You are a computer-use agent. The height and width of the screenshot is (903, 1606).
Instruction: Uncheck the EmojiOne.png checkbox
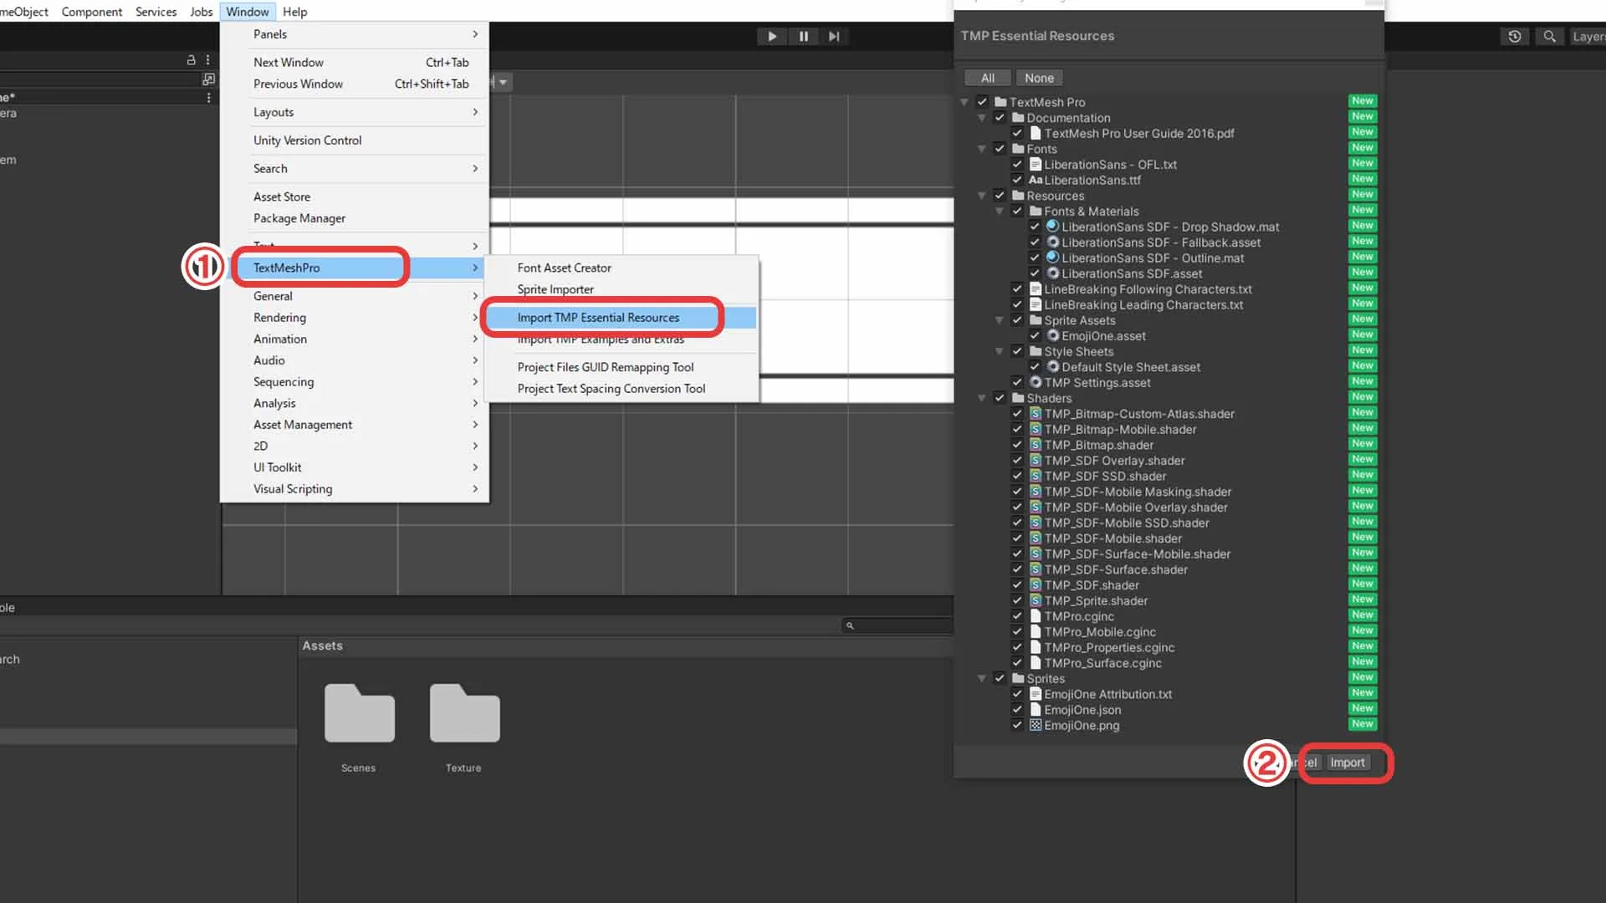pos(1017,725)
